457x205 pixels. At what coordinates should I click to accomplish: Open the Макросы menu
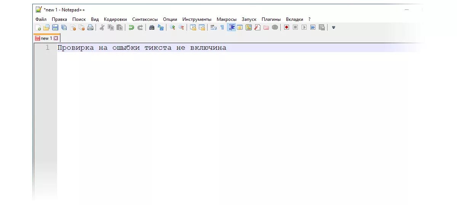[227, 19]
